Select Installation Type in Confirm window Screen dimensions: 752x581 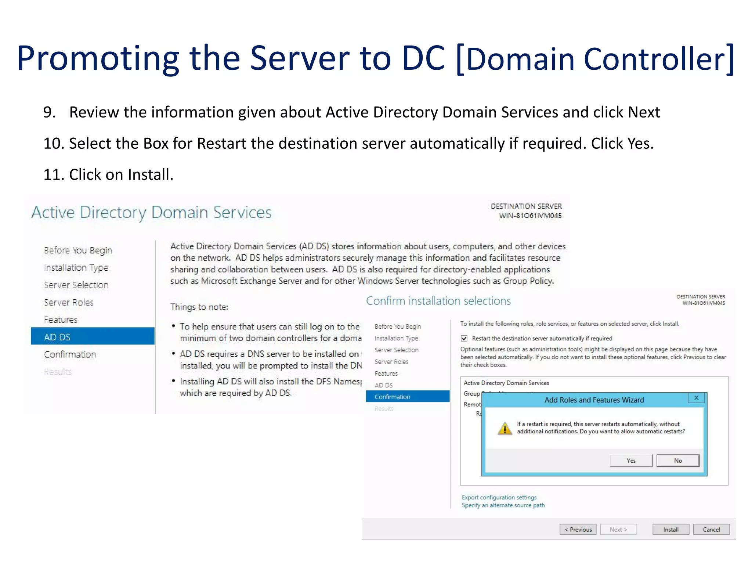pos(396,338)
